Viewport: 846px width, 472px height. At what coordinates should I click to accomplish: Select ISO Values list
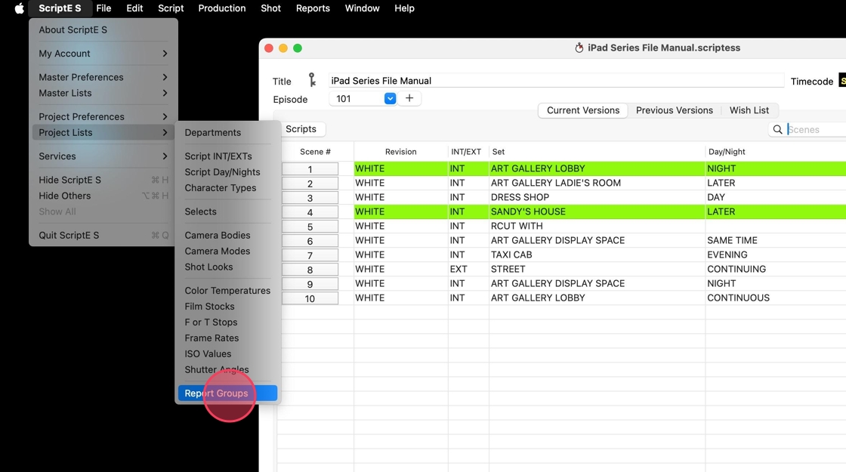(227, 353)
